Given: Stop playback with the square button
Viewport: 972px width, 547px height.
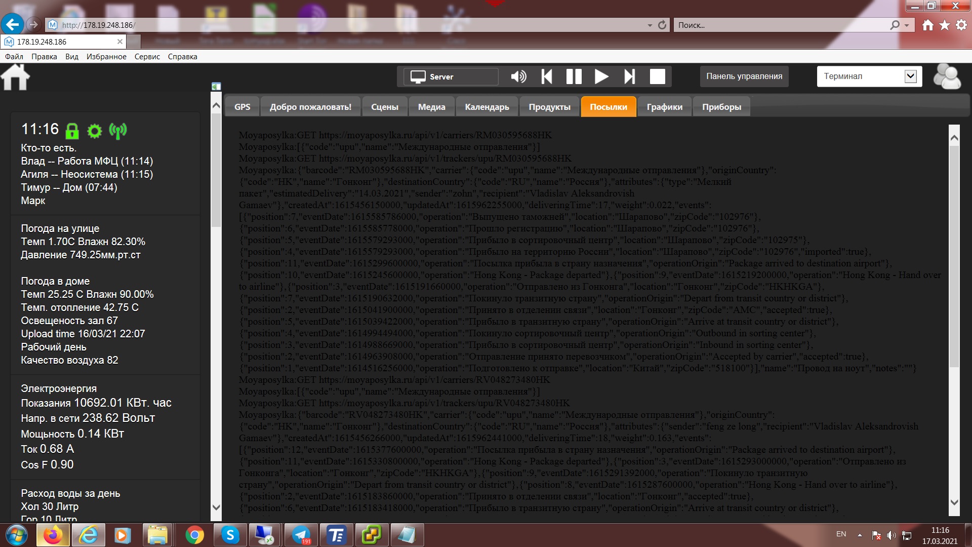Looking at the screenshot, I should (x=657, y=76).
